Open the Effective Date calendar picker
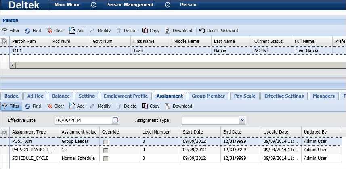This screenshot has height=169, width=346. tap(116, 120)
